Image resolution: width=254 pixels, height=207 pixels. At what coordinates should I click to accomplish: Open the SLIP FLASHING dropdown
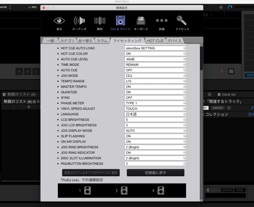click(x=156, y=136)
